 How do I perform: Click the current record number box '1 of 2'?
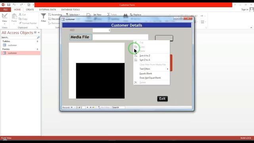point(81,107)
